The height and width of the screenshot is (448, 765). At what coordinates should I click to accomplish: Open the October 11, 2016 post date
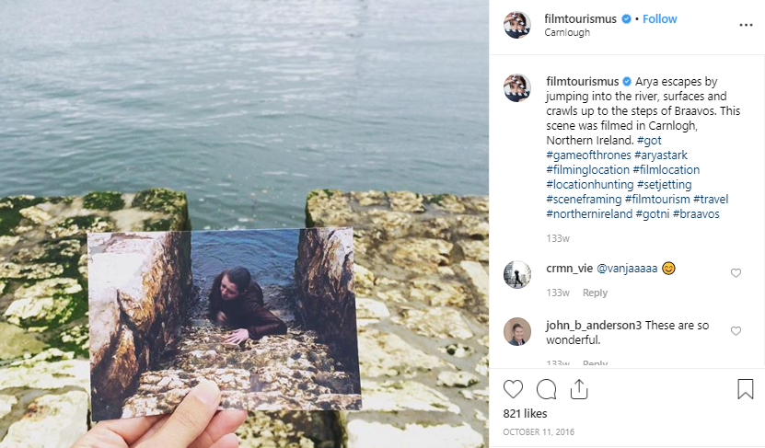click(x=540, y=432)
